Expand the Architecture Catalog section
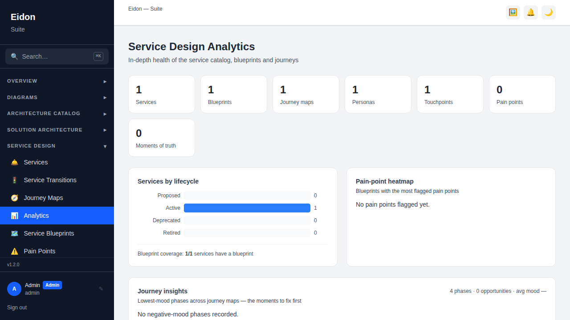The image size is (570, 320). click(x=57, y=113)
